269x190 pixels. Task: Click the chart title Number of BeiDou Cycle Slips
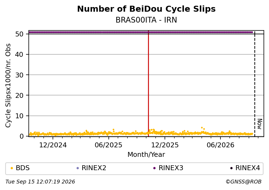pyautogui.click(x=146, y=9)
